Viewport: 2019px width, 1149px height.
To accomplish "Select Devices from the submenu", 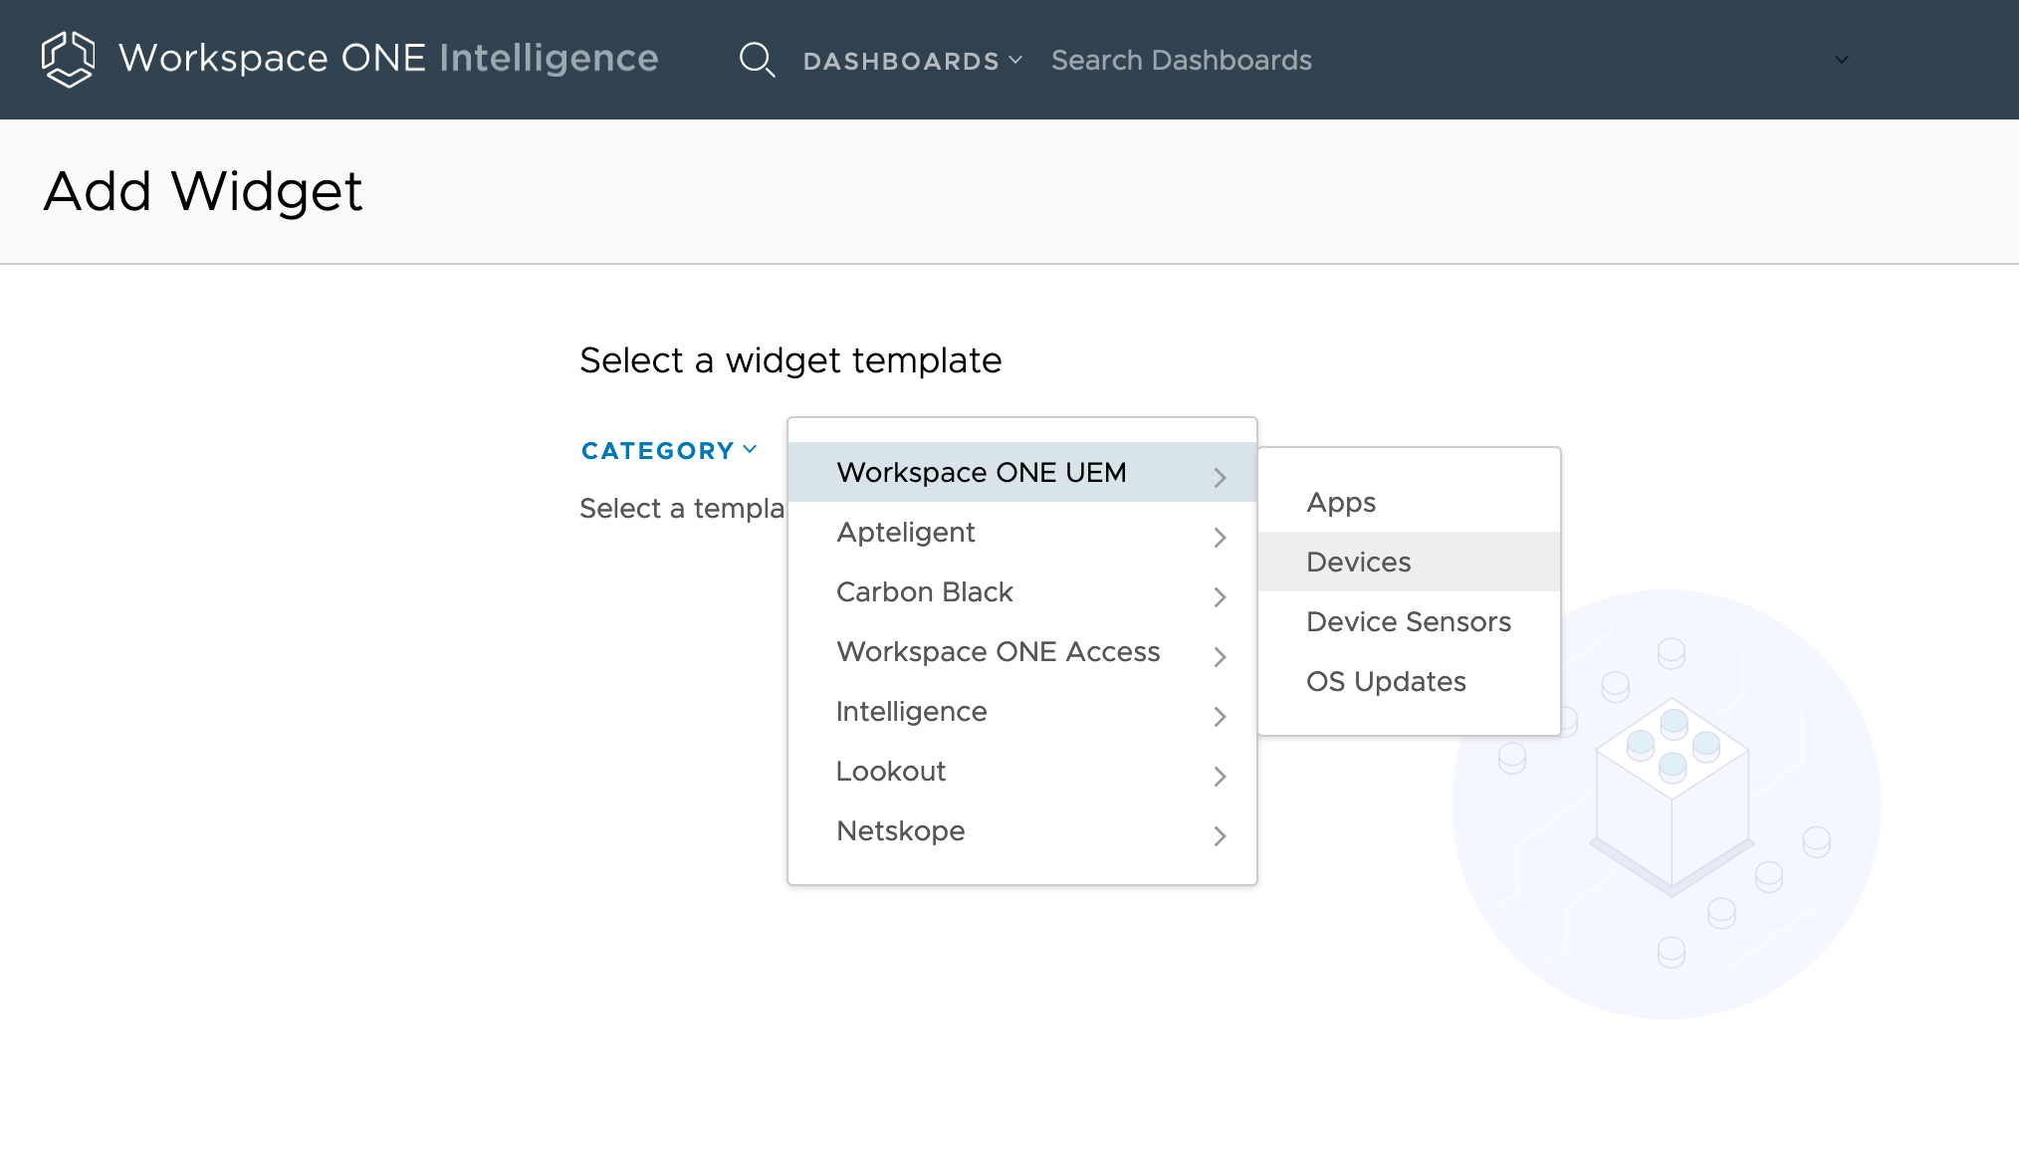I will (1358, 562).
